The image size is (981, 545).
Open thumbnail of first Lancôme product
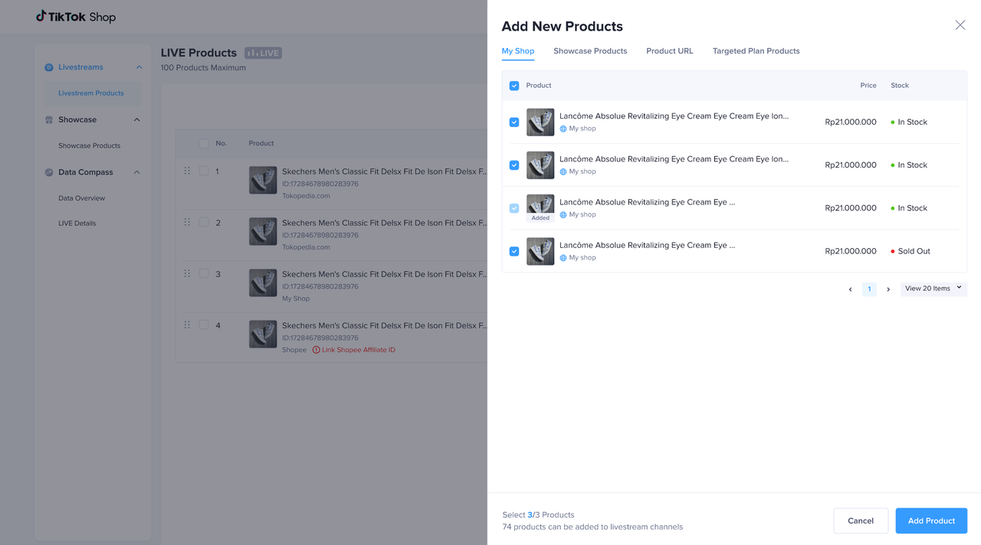[x=540, y=122]
